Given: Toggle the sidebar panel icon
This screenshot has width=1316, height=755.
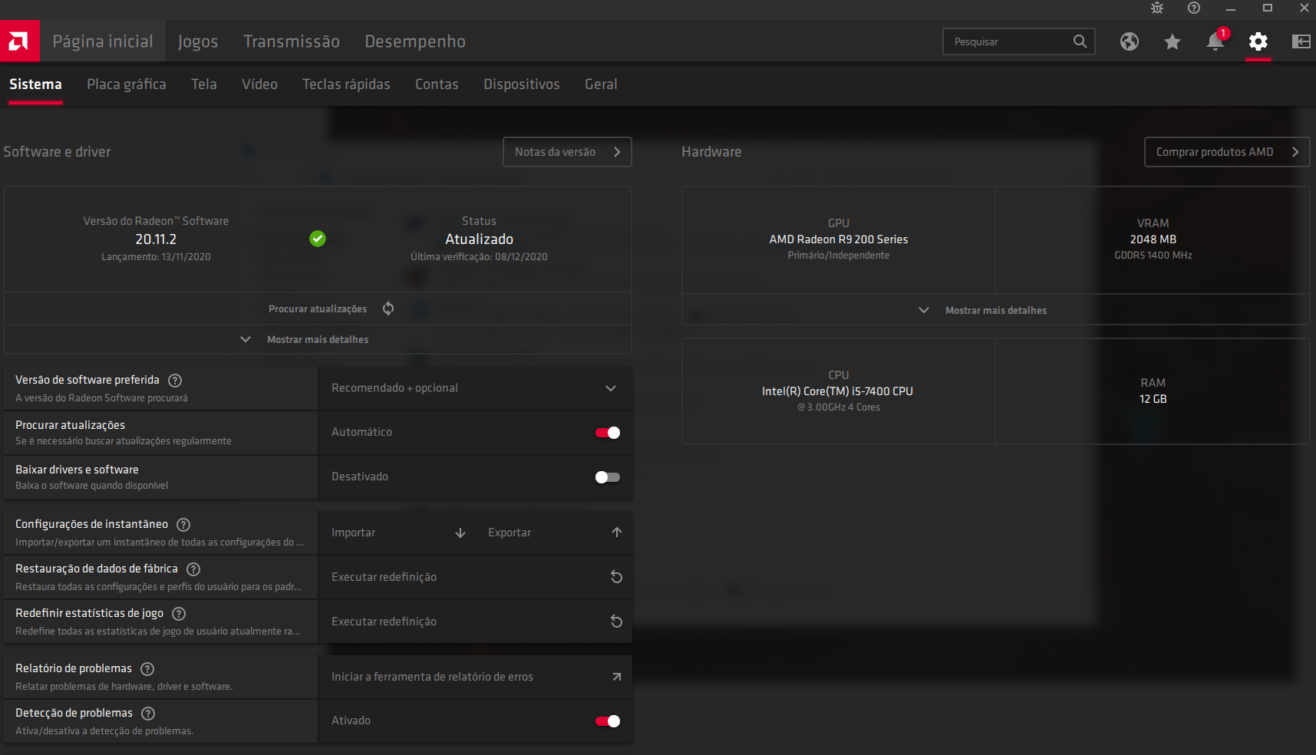Looking at the screenshot, I should [1301, 41].
